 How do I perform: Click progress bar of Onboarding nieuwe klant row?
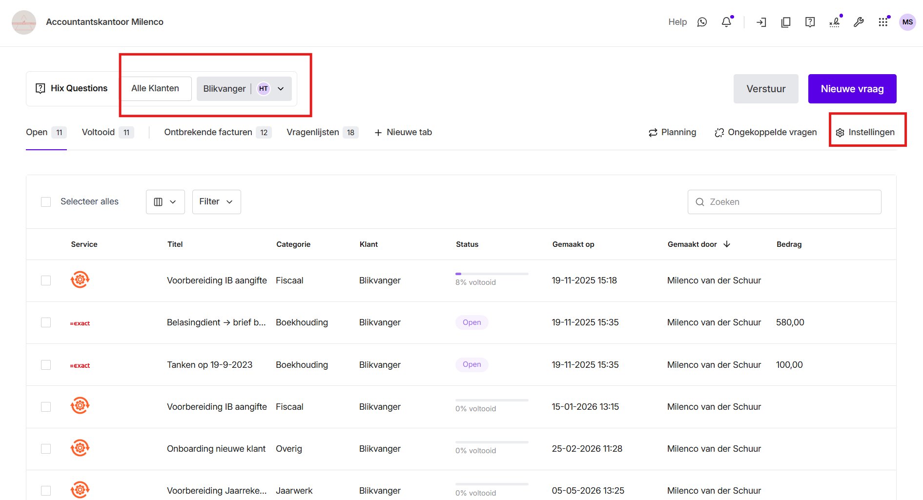tap(492, 442)
